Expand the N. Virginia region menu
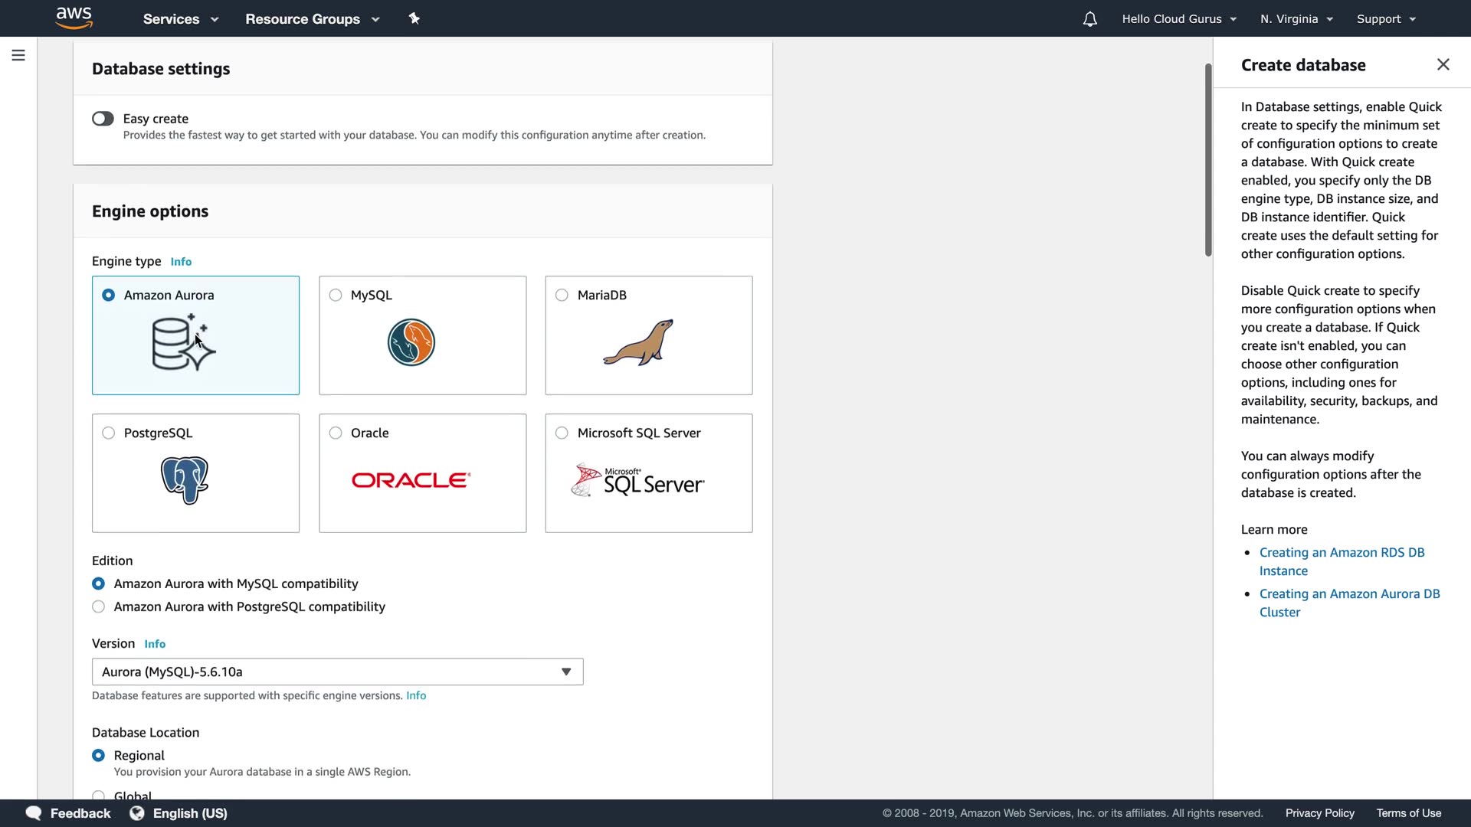 (1296, 19)
